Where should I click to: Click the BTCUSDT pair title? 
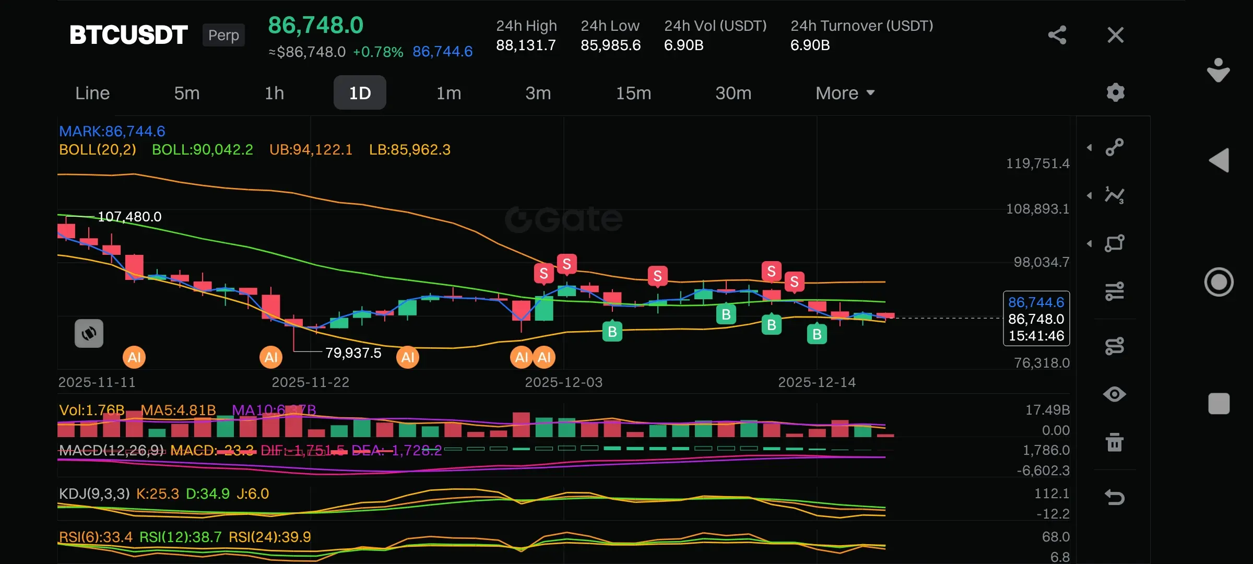[x=128, y=35]
